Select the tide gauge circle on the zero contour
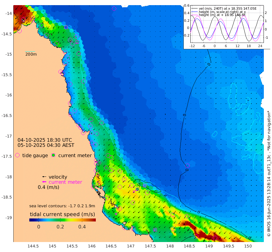The height and width of the screenshot is (252, 272). [x=187, y=166]
